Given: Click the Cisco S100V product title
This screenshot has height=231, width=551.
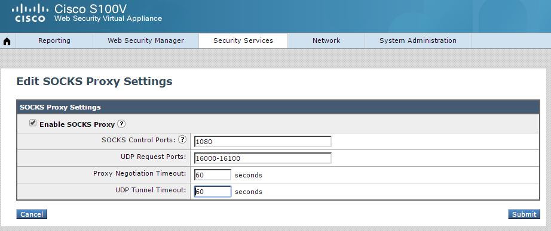Looking at the screenshot, I should click(91, 8).
